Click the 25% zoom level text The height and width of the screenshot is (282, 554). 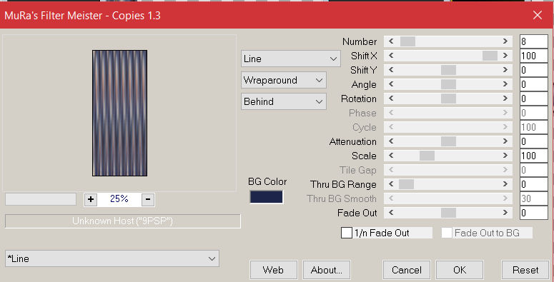coord(119,199)
